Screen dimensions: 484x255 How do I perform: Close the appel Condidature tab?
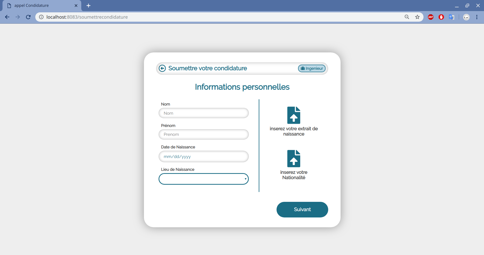click(76, 6)
